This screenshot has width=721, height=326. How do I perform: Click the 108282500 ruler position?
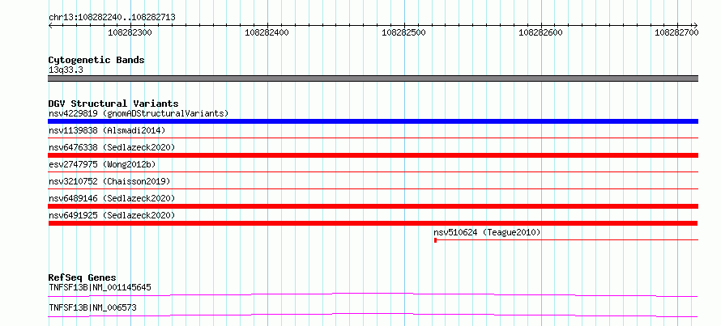click(404, 32)
